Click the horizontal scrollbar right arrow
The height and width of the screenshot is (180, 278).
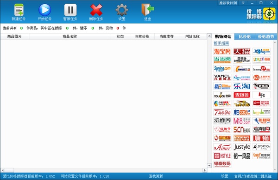pos(205,170)
